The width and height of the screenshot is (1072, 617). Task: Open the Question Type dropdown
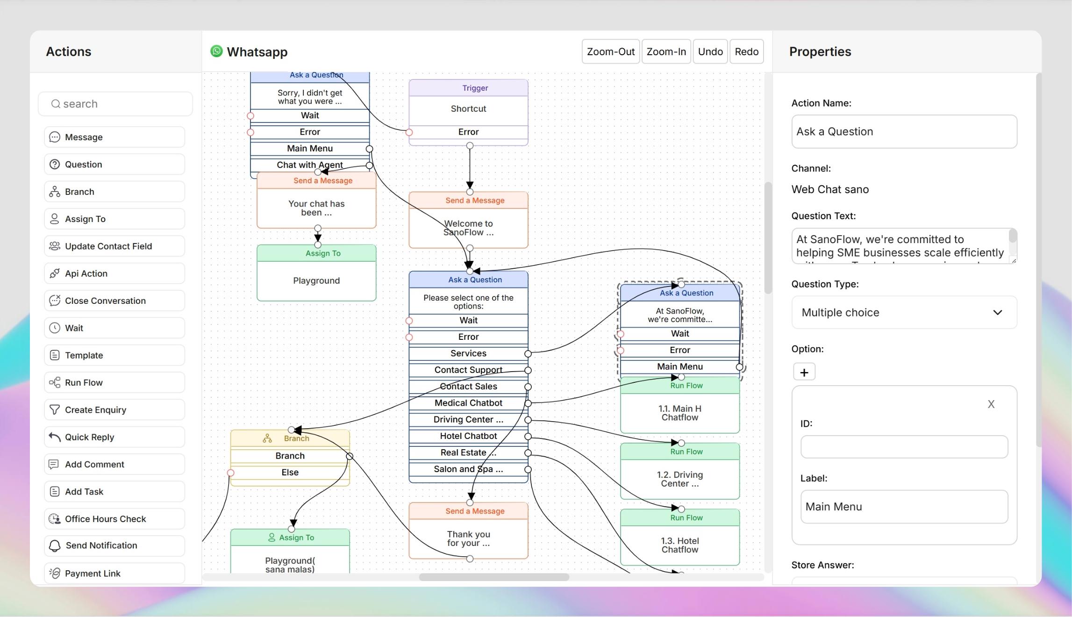click(904, 312)
